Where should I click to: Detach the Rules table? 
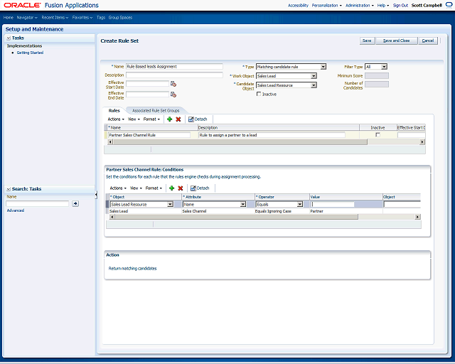tap(198, 119)
